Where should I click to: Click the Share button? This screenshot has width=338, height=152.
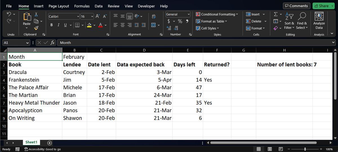click(x=321, y=6)
